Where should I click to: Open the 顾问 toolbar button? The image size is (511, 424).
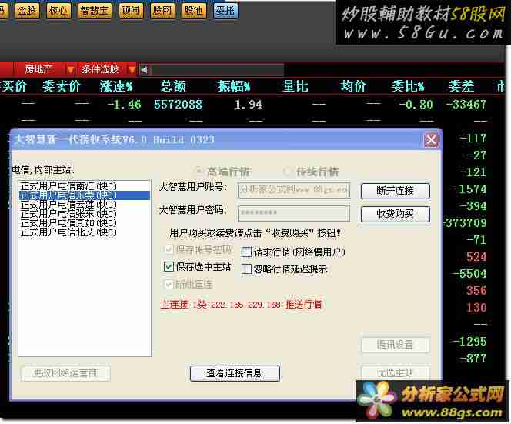130,11
